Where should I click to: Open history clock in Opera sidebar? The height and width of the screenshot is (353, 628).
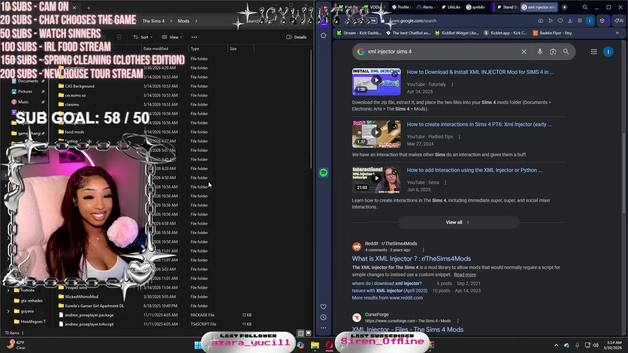coord(323,317)
